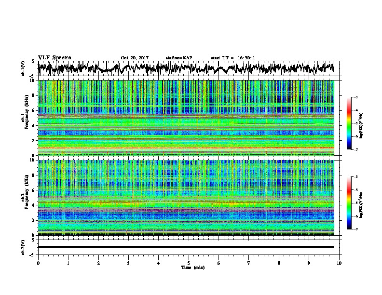Click the "10" frequency tick of the ch.1 spectrogram
The width and height of the screenshot is (382, 295).
click(33, 80)
